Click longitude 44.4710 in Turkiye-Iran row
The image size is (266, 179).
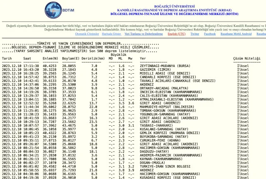tap(69, 167)
